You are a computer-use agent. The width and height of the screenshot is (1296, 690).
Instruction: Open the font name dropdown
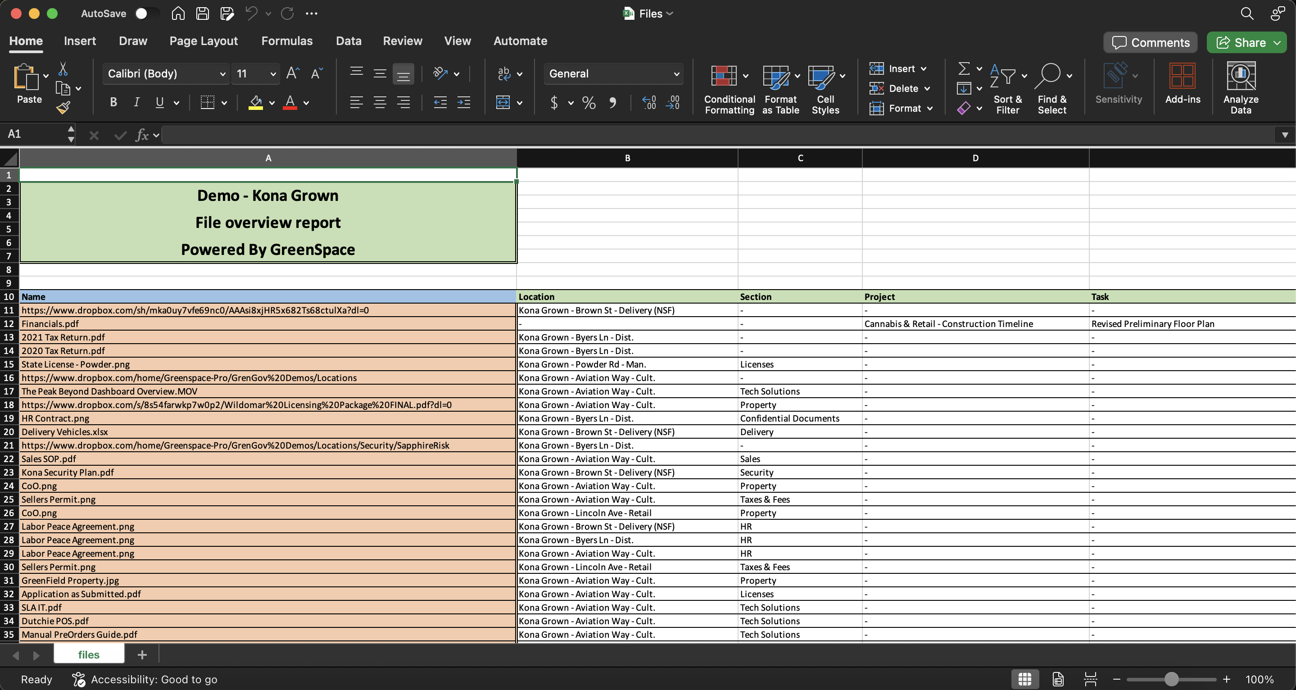tap(222, 74)
